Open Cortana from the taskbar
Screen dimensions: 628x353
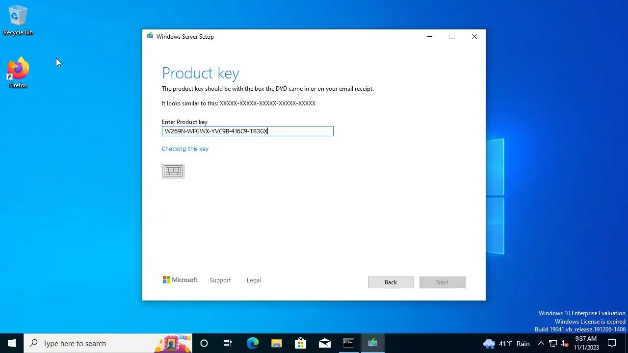pyautogui.click(x=204, y=343)
